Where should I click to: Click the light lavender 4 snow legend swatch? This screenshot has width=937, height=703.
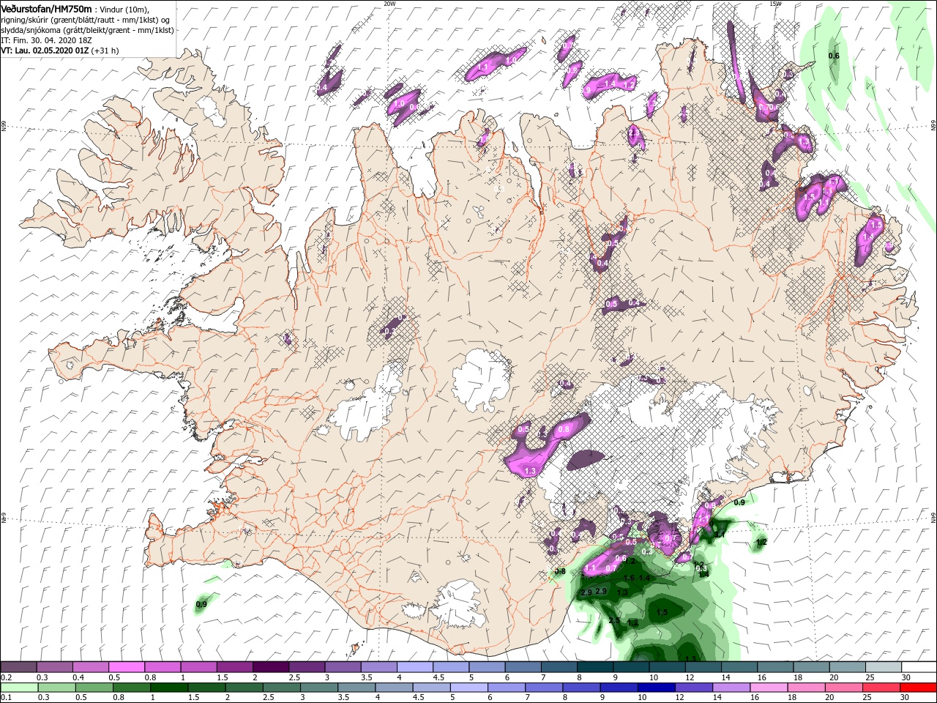click(414, 667)
